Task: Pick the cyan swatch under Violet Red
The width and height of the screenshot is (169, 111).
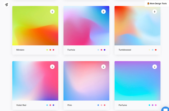Action: click(x=47, y=105)
